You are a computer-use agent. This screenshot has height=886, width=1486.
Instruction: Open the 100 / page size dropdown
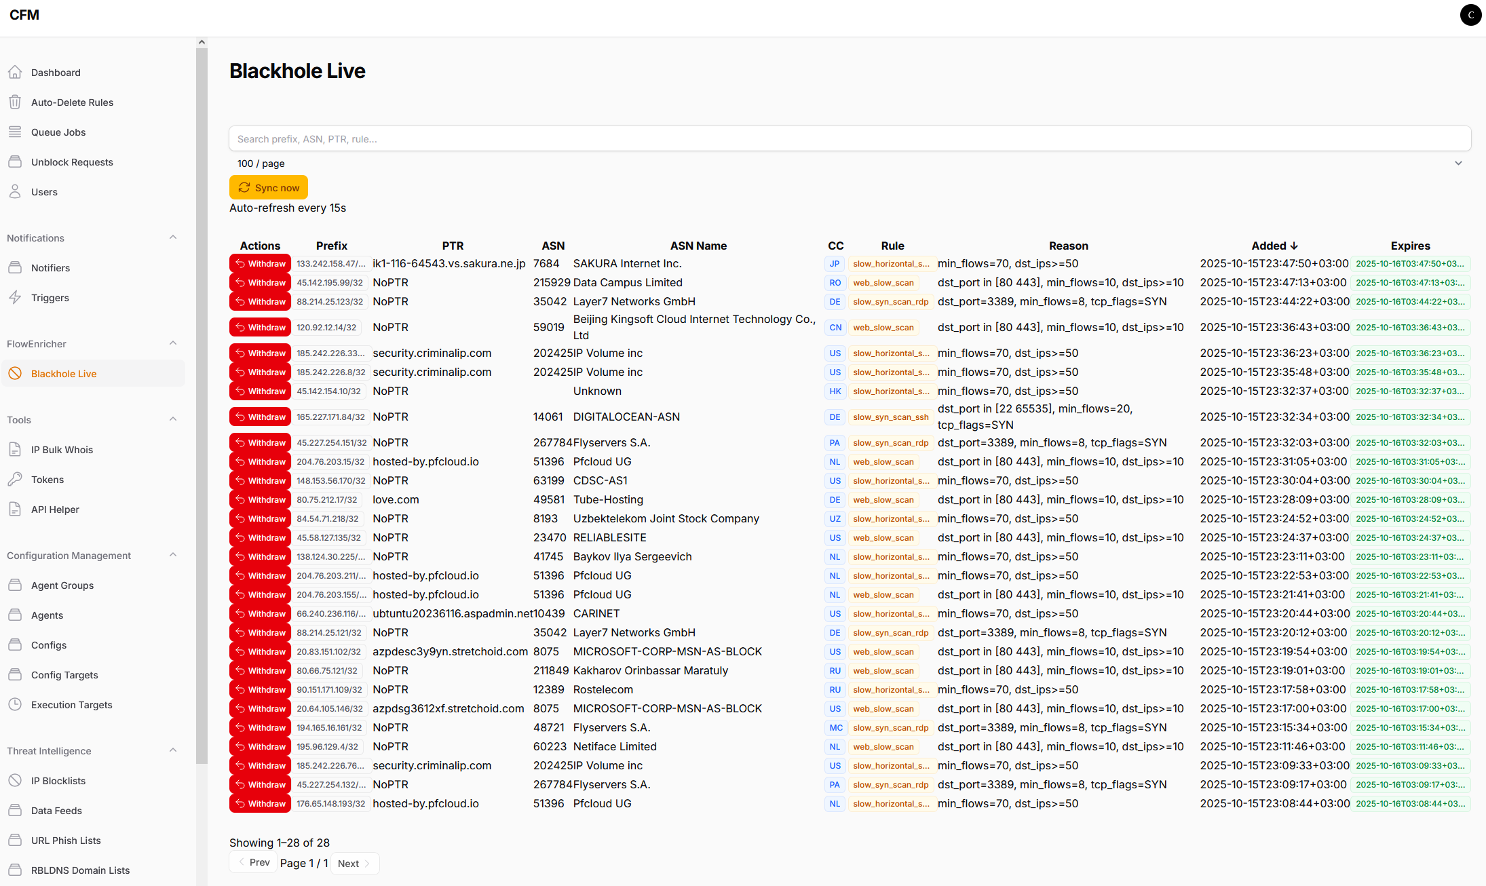[850, 163]
